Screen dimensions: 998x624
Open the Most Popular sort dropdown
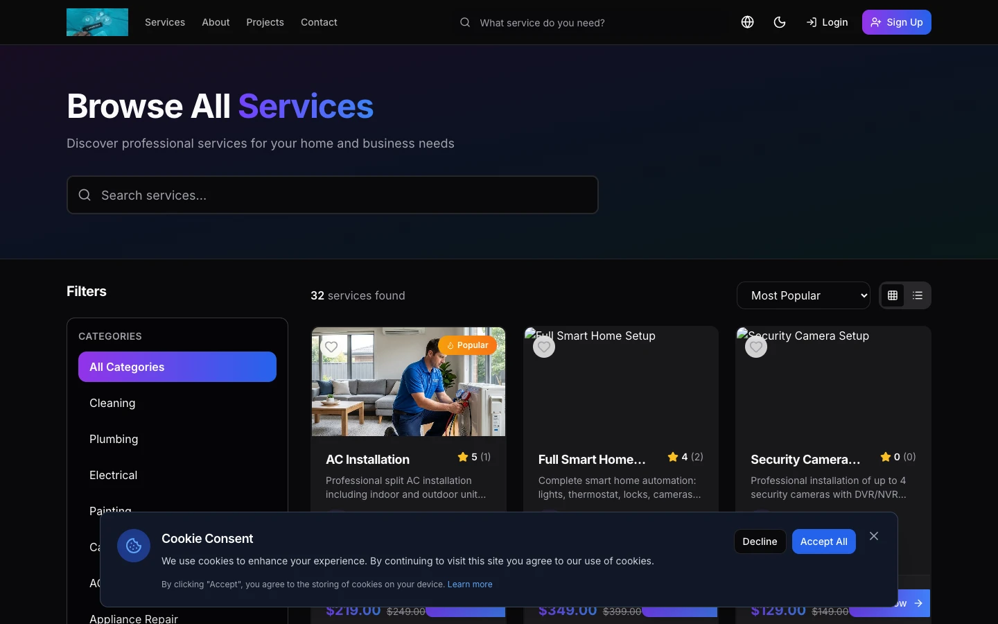[803, 295]
